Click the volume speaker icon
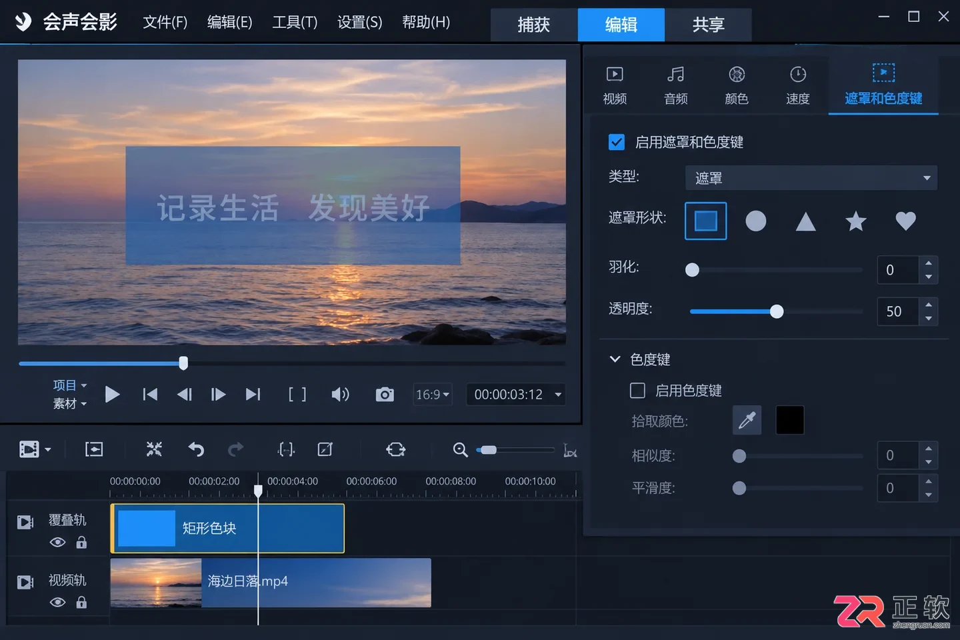Viewport: 960px width, 640px height. (340, 395)
